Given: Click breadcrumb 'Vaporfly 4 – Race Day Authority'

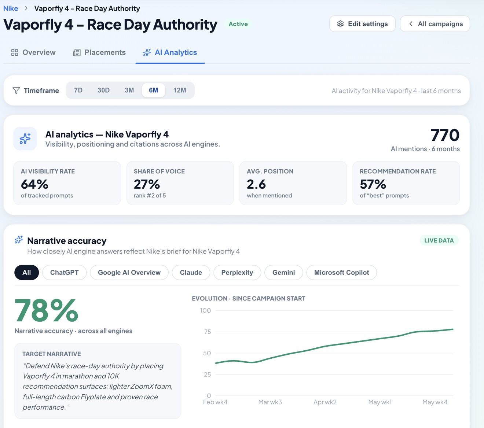Looking at the screenshot, I should click(87, 8).
